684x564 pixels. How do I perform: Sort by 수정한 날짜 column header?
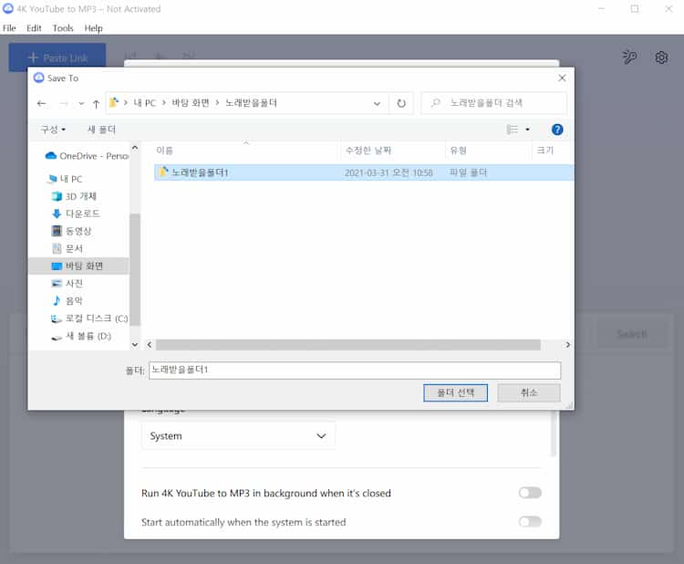368,151
